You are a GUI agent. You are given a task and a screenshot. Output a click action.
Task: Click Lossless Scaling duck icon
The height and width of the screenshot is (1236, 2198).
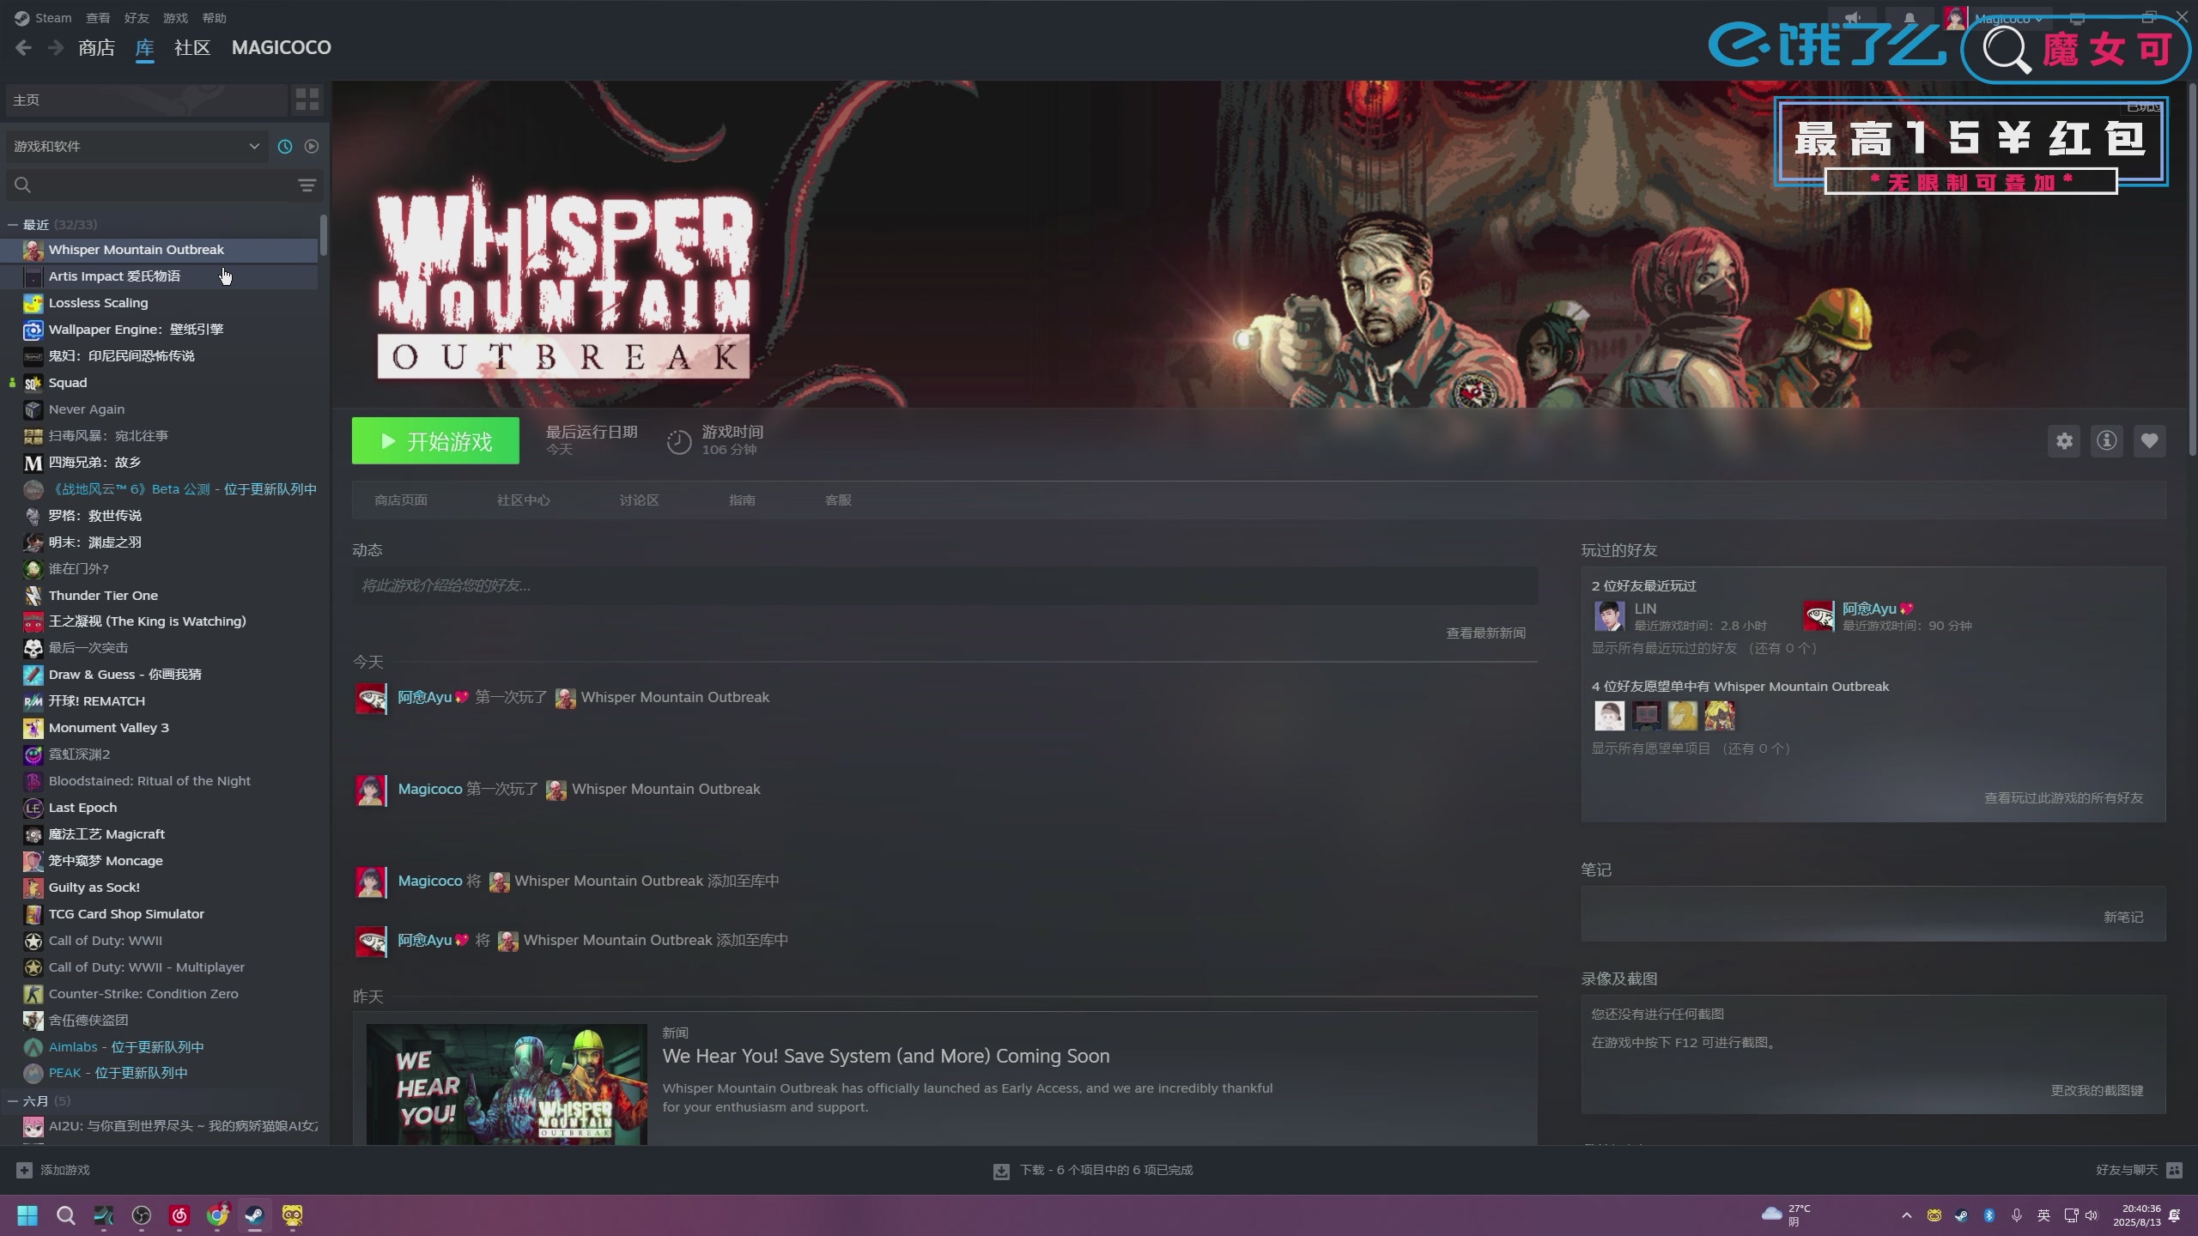tap(33, 303)
